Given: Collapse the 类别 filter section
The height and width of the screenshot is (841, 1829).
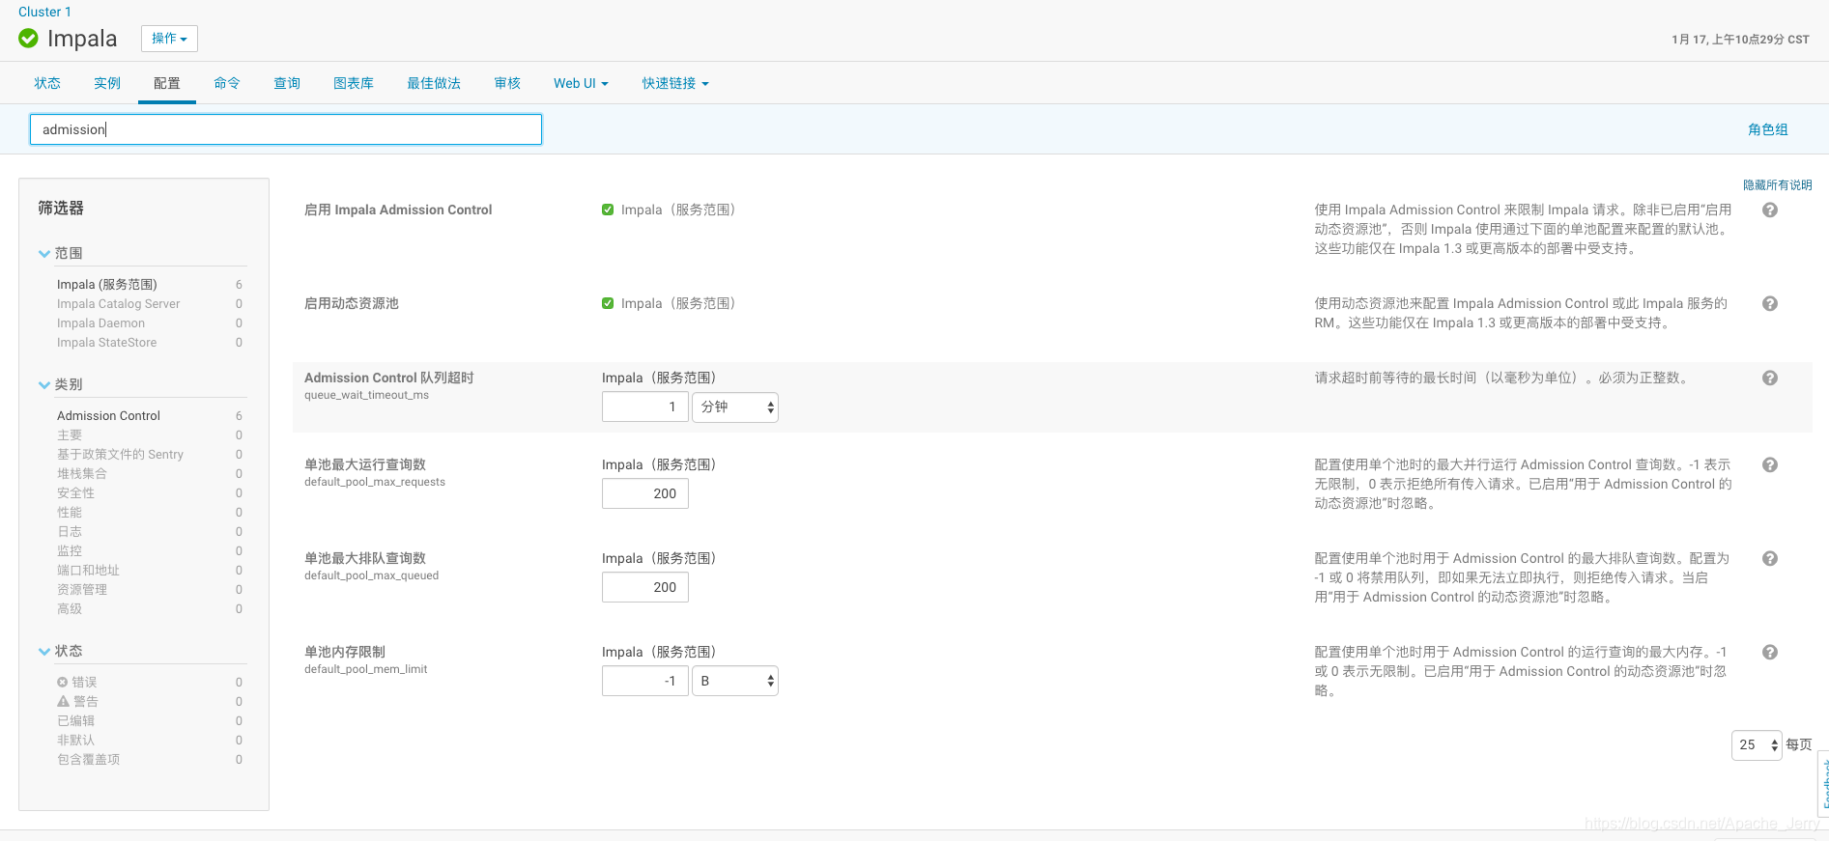Looking at the screenshot, I should (x=60, y=384).
